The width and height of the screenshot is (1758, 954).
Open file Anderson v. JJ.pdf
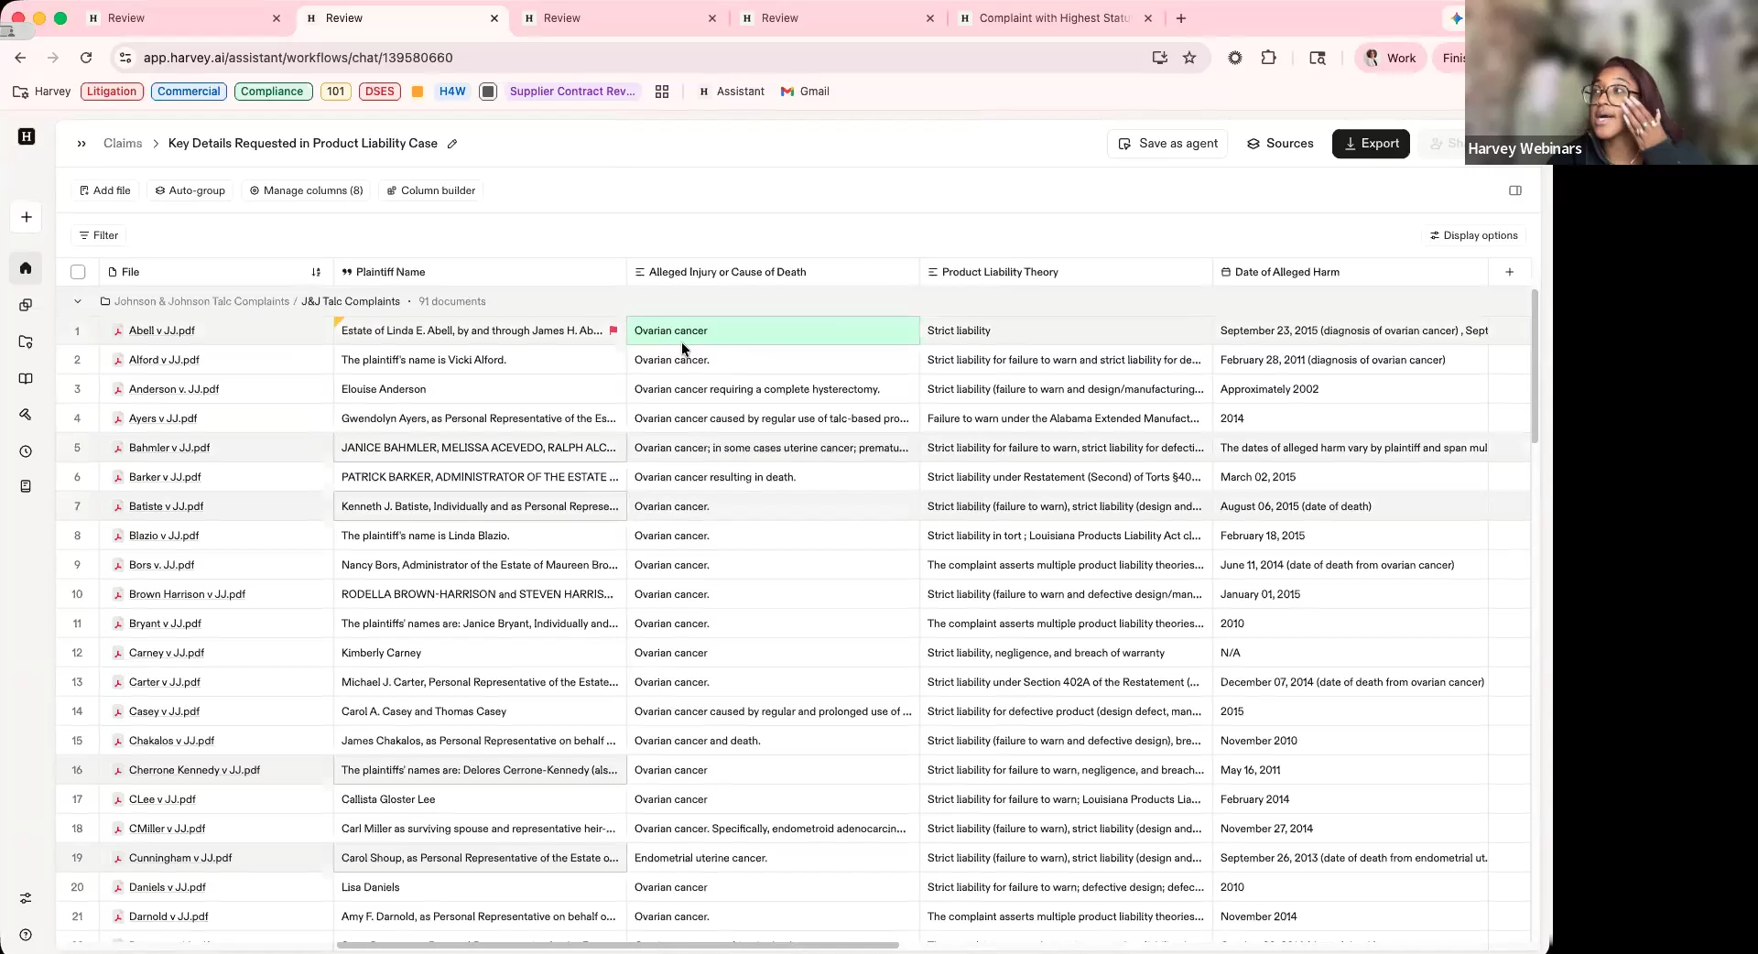point(174,389)
